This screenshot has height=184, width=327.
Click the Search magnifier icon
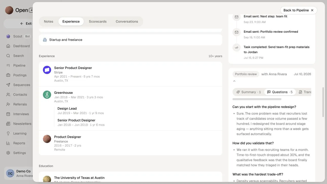click(x=8, y=56)
